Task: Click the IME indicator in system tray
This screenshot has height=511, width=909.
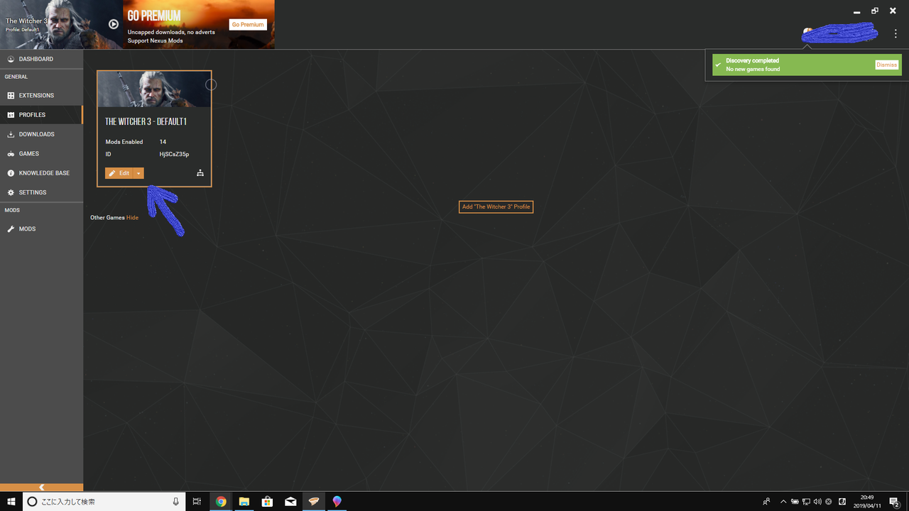Action: (x=842, y=501)
